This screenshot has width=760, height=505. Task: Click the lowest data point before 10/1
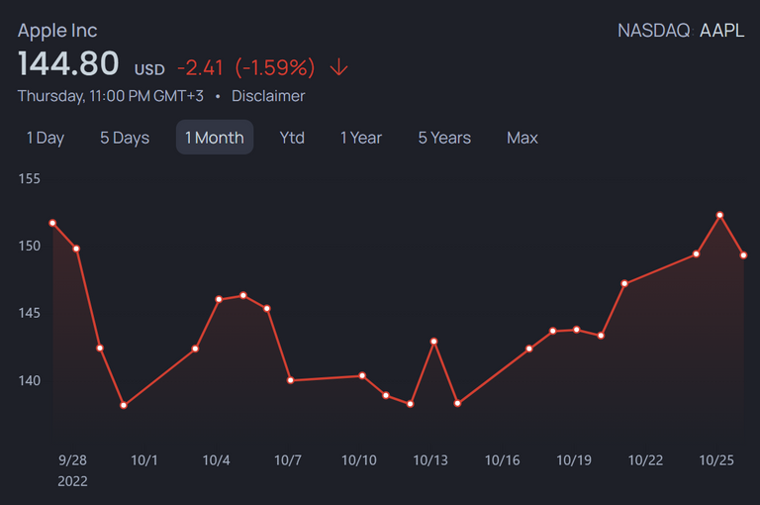tap(124, 405)
